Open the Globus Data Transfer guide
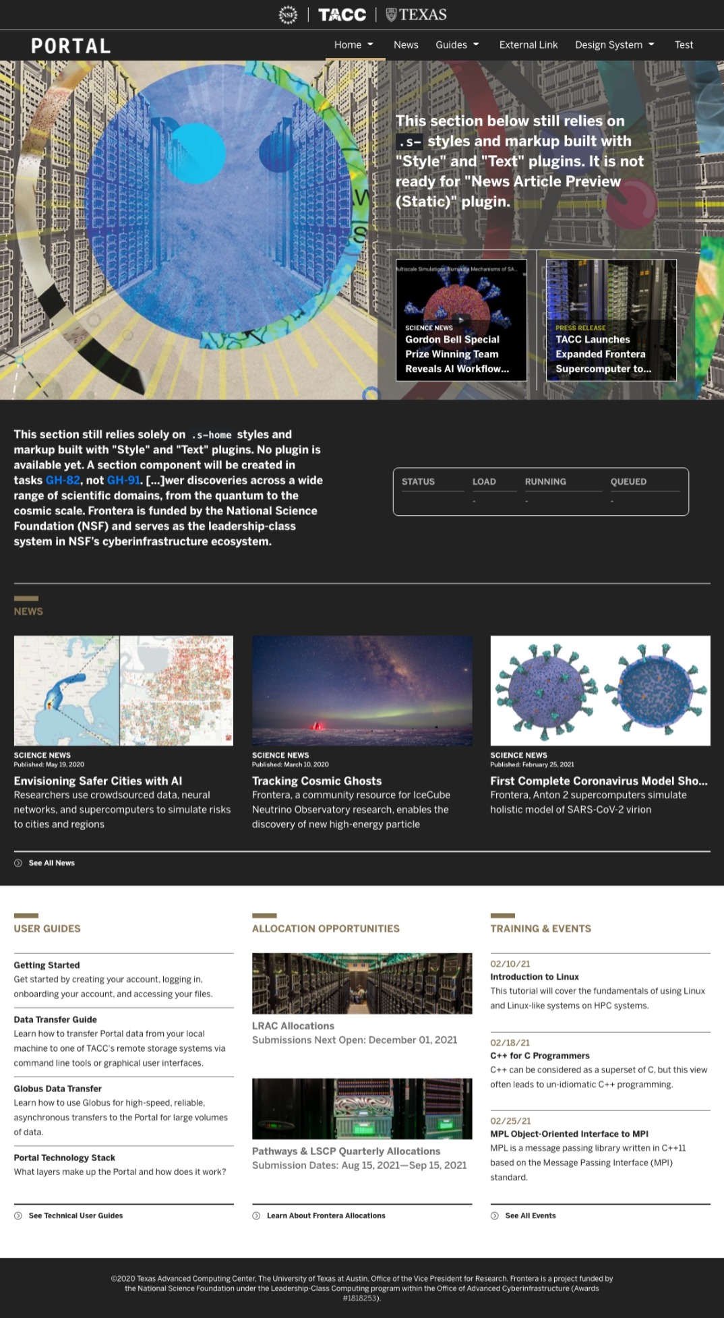724x1318 pixels. 57,1088
